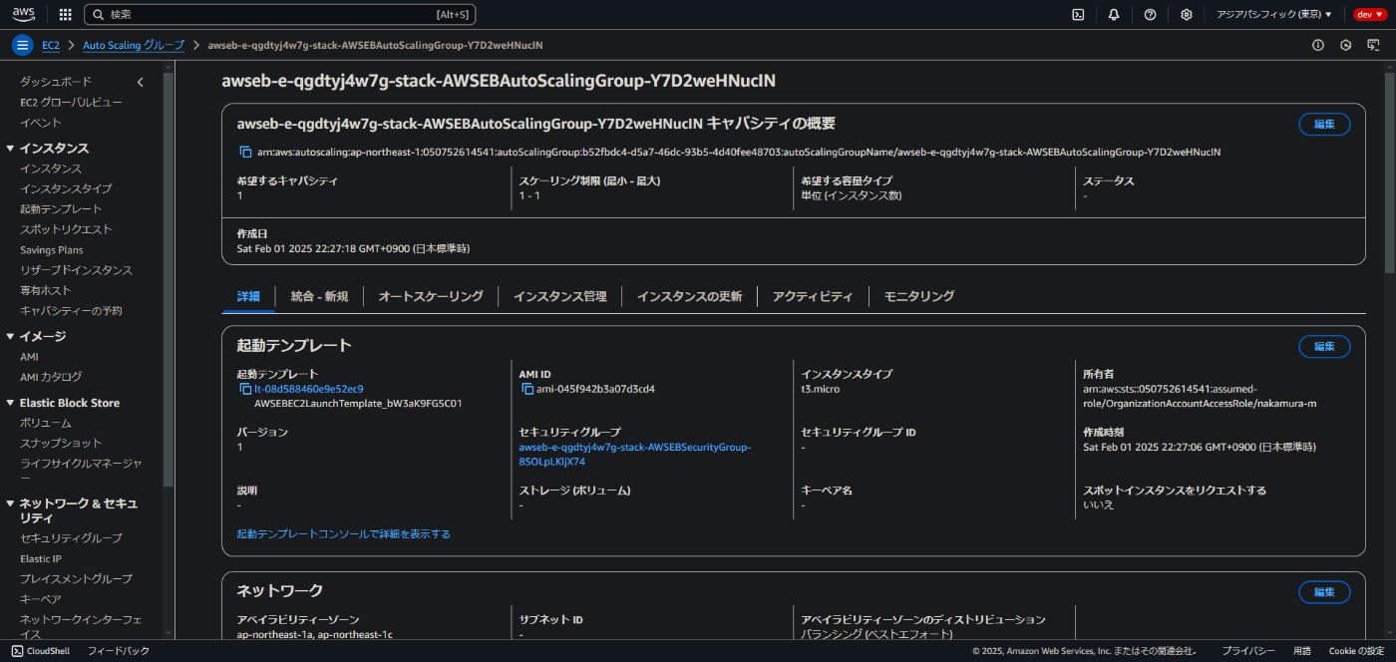Open Elastic IP in the sidebar
This screenshot has width=1396, height=662.
[41, 559]
